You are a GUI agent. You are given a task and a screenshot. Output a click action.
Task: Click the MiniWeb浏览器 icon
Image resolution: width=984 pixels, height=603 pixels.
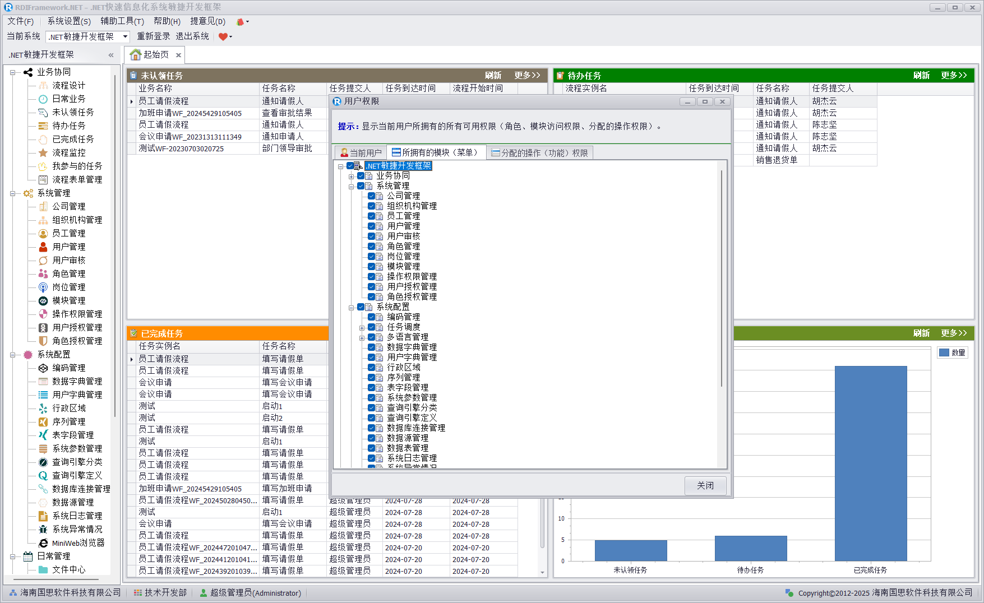(43, 542)
